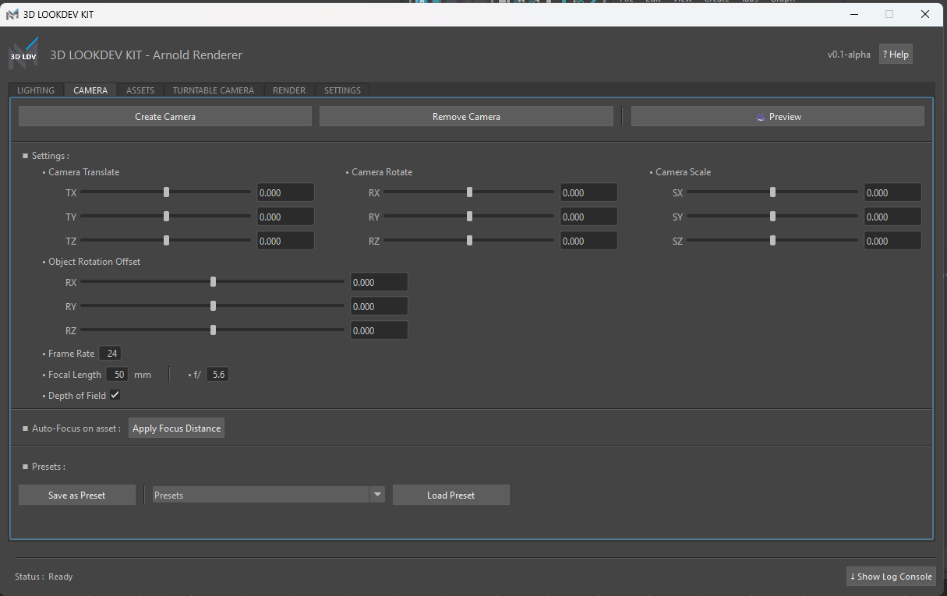
Task: Click the f/ aperture field showing 5.6
Action: (x=217, y=375)
